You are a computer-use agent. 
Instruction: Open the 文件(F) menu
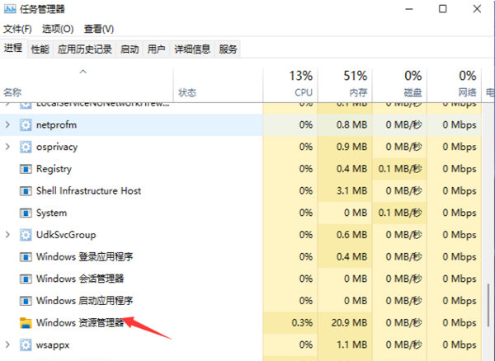click(17, 29)
